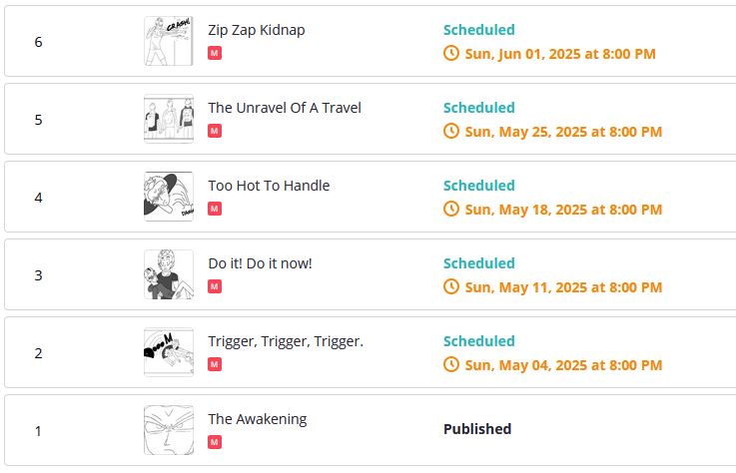The width and height of the screenshot is (736, 473).
Task: Click the M badge under Trigger, Trigger, Trigger.
Action: coord(215,364)
